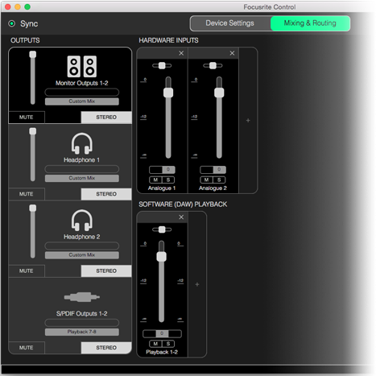Solo Playback 1-2 with the S button
This screenshot has height=376, width=376.
168,344
